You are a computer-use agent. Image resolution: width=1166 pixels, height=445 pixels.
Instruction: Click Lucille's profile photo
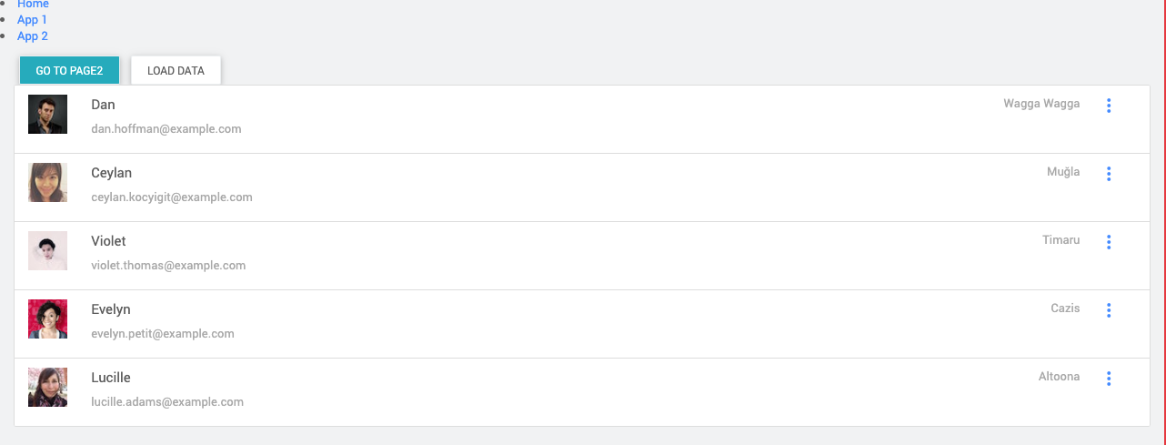[47, 388]
